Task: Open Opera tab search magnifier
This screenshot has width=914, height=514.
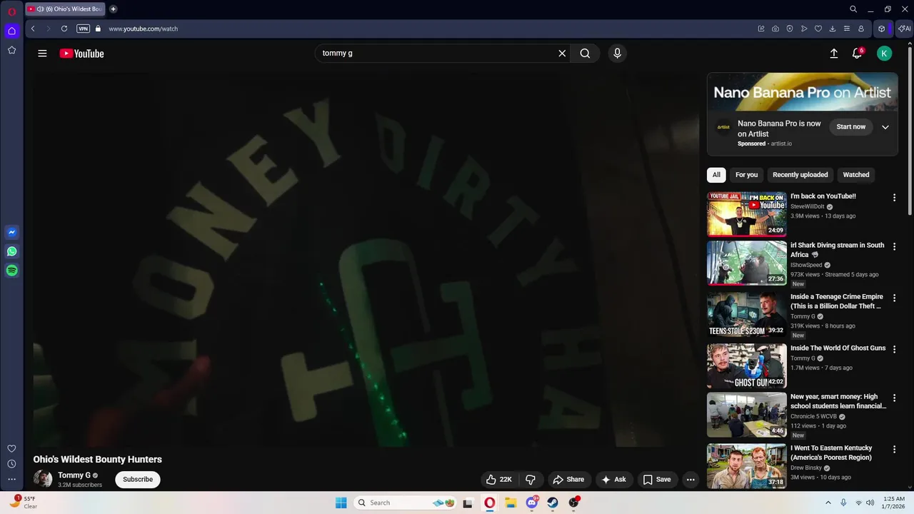Action: pyautogui.click(x=853, y=9)
